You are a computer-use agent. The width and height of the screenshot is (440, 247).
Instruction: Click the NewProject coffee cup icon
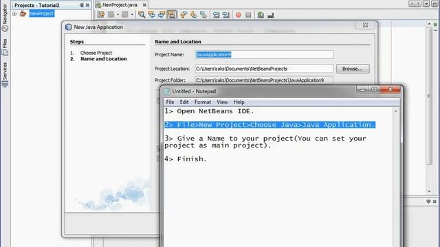23,14
